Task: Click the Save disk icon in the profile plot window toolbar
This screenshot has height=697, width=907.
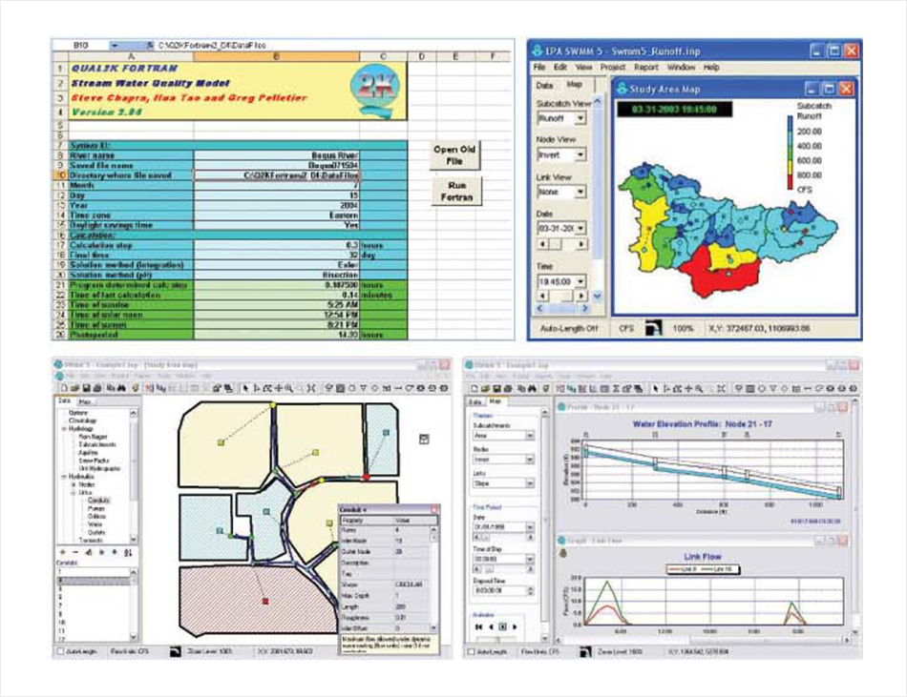Action: click(496, 389)
